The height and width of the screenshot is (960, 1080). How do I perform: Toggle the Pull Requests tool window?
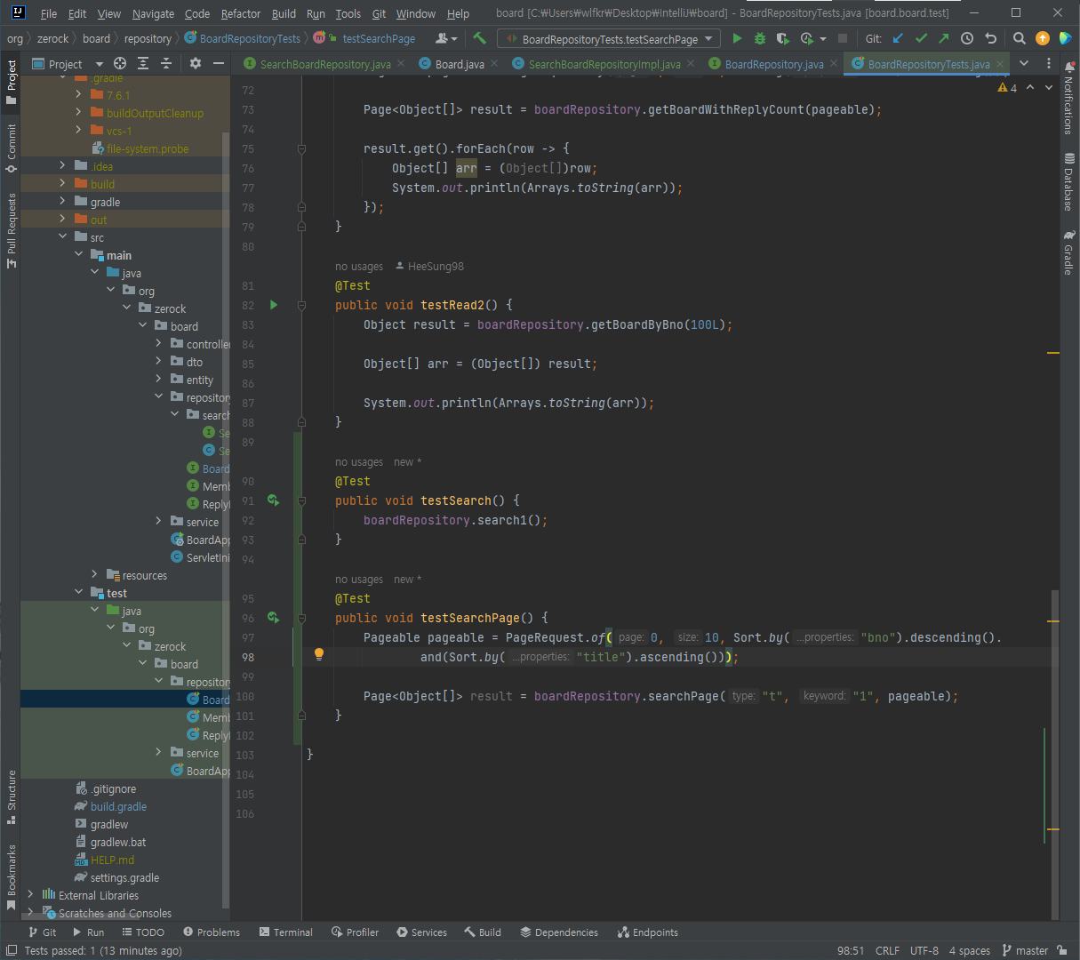[12, 230]
